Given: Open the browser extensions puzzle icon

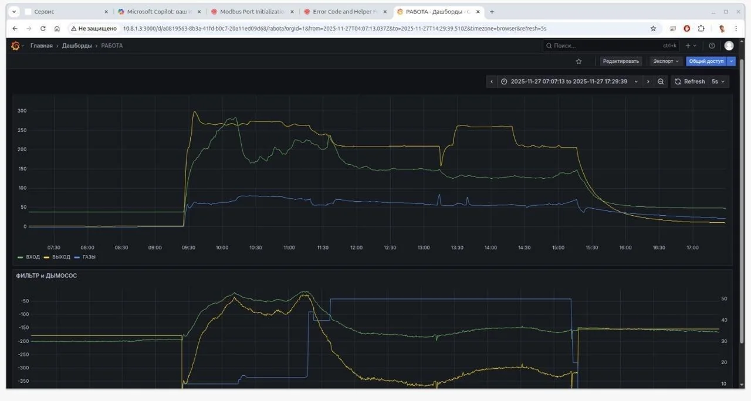Looking at the screenshot, I should 701,28.
